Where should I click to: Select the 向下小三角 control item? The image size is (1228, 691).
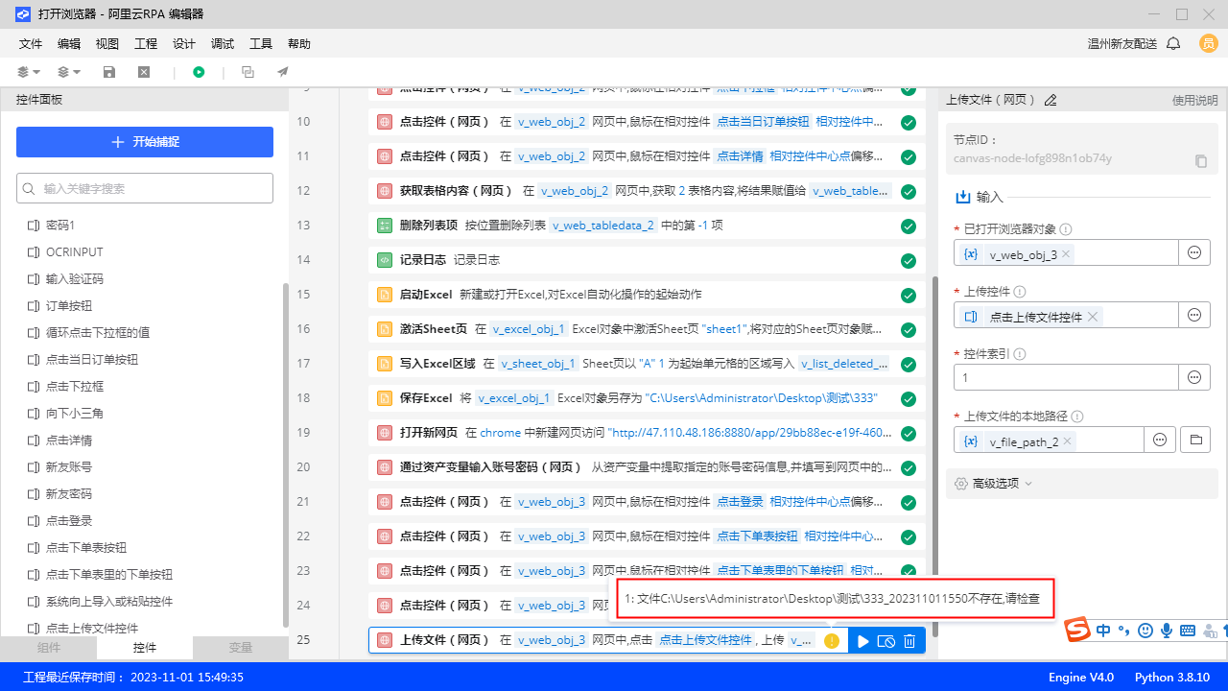click(75, 413)
